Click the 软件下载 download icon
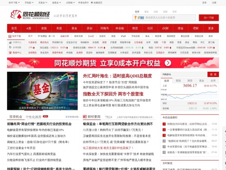The width and height of the screenshot is (226, 170). point(10,36)
